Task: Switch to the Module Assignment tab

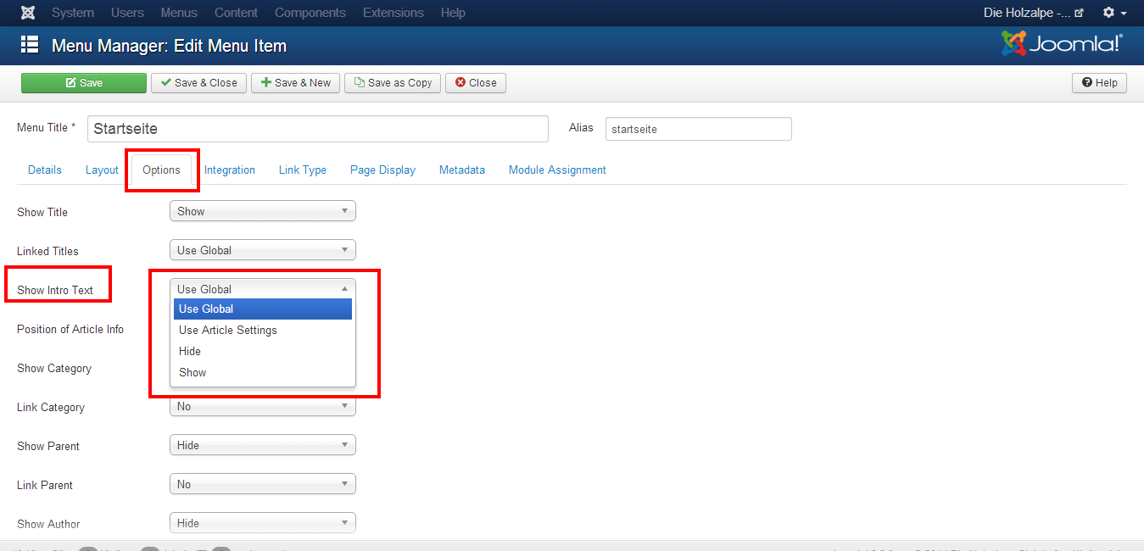Action: click(x=557, y=170)
